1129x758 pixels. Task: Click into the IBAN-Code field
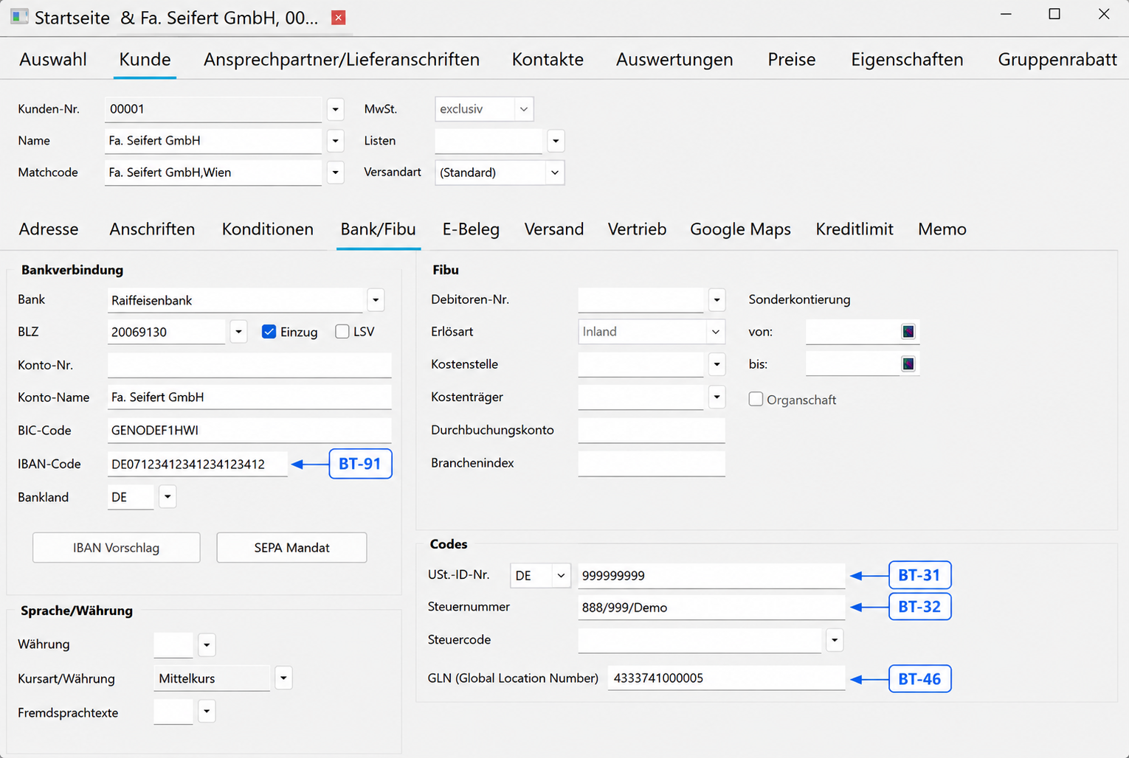coord(198,465)
